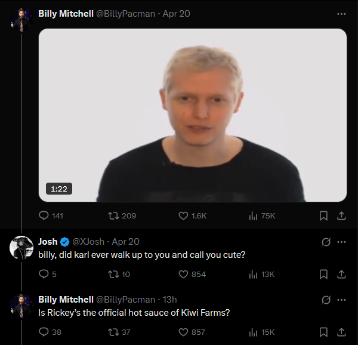Open more options on Josh's reply
Image resolution: width=358 pixels, height=345 pixels.
point(341,242)
